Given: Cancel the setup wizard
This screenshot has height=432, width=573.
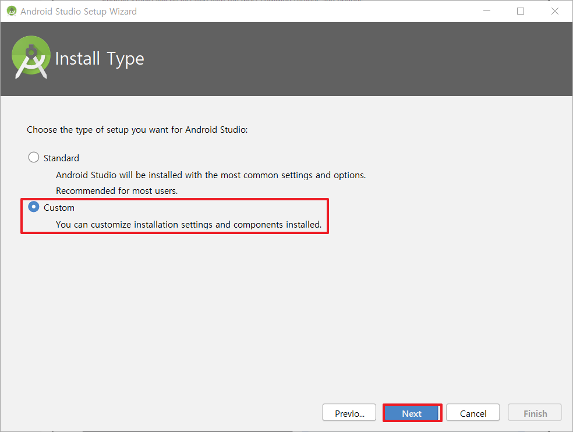Looking at the screenshot, I should click(x=473, y=413).
